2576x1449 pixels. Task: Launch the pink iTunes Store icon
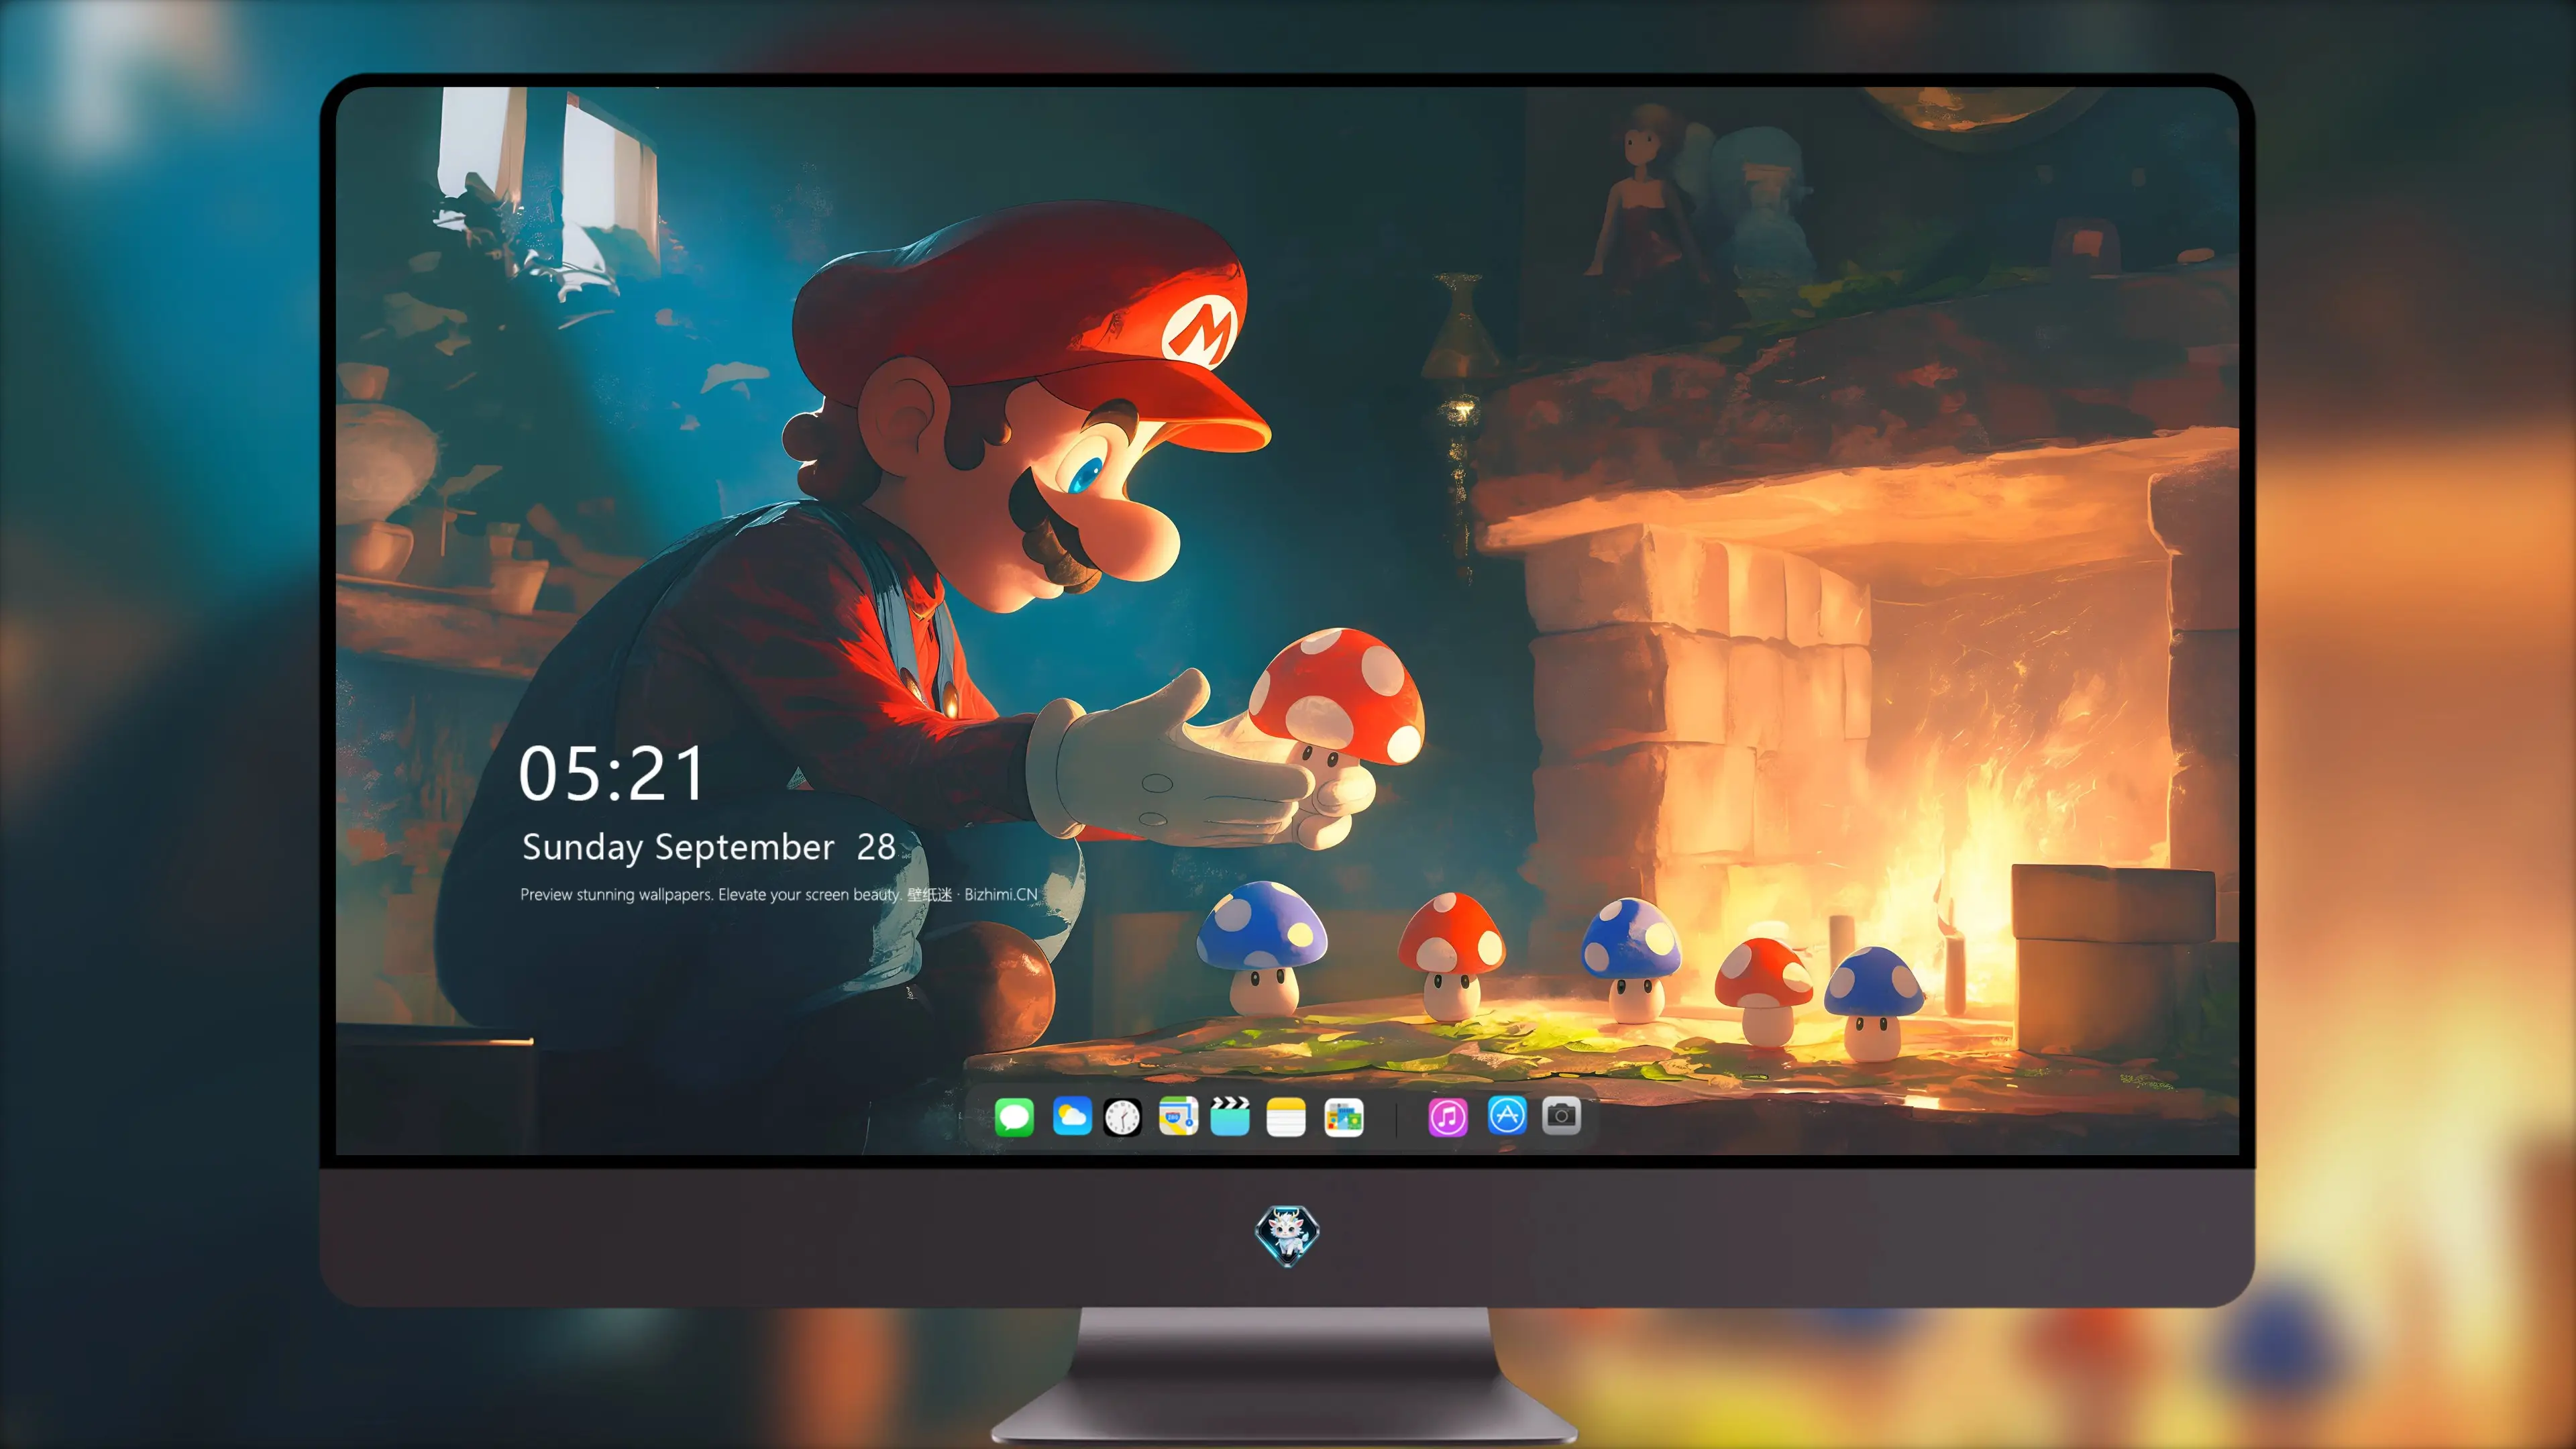click(1448, 1117)
